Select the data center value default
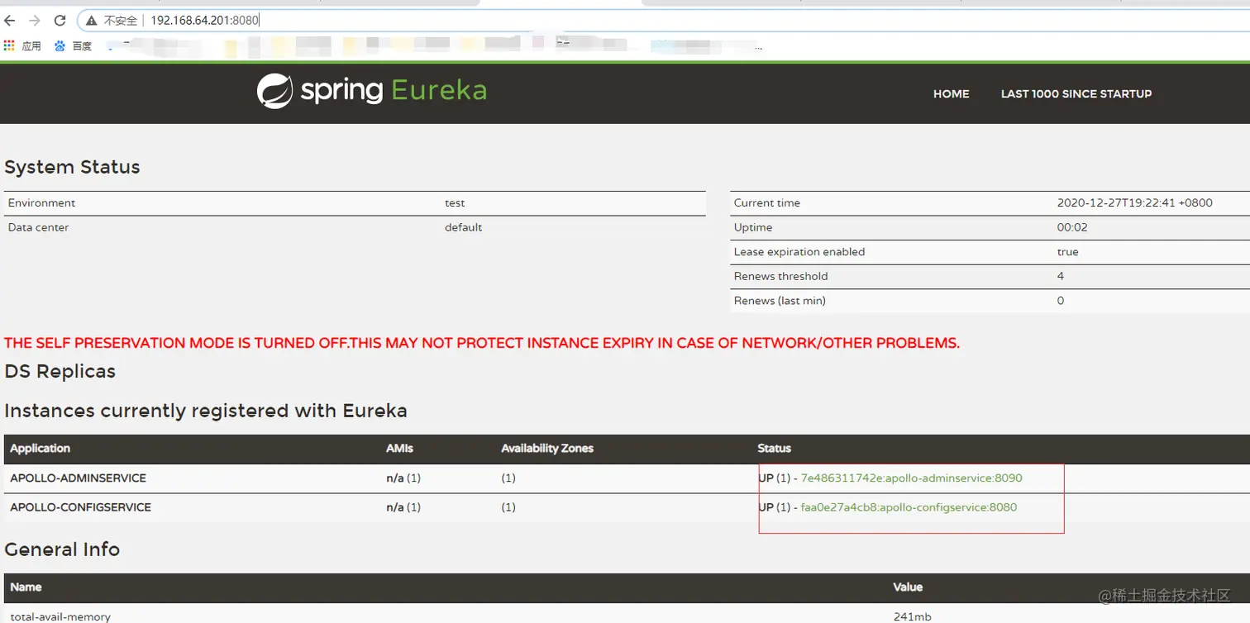 click(463, 227)
